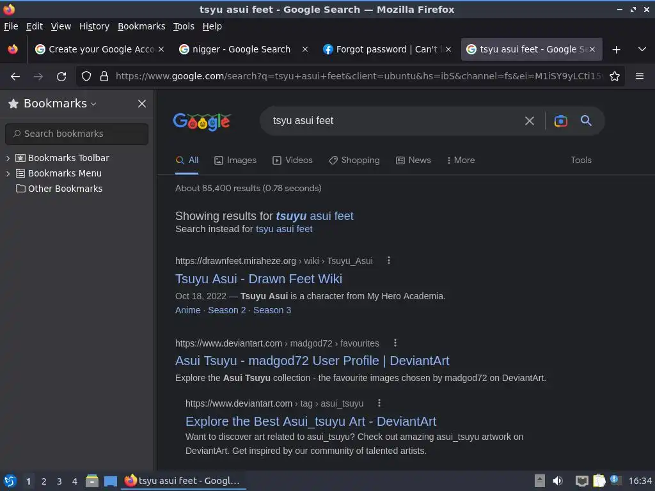Switch to News results
This screenshot has width=655, height=491.
click(x=413, y=160)
